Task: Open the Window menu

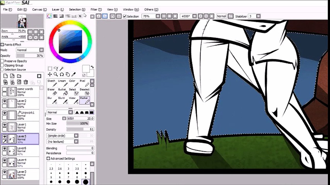Action: (x=131, y=10)
